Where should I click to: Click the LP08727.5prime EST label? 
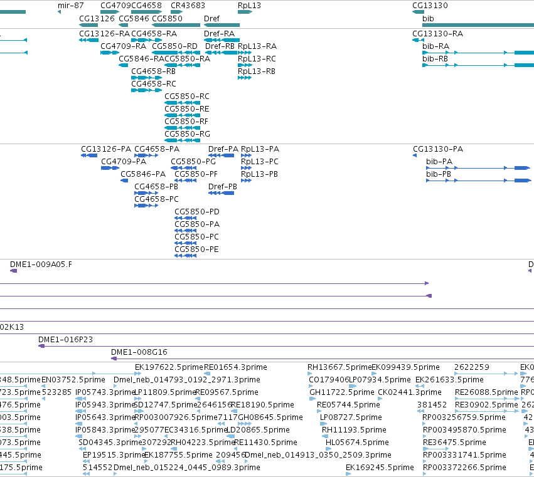[x=351, y=417]
